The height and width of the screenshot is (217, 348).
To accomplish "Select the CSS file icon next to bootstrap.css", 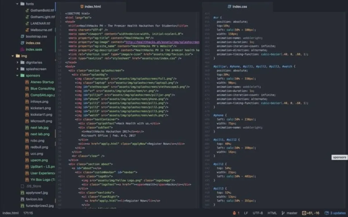I will pyautogui.click(x=23, y=36).
